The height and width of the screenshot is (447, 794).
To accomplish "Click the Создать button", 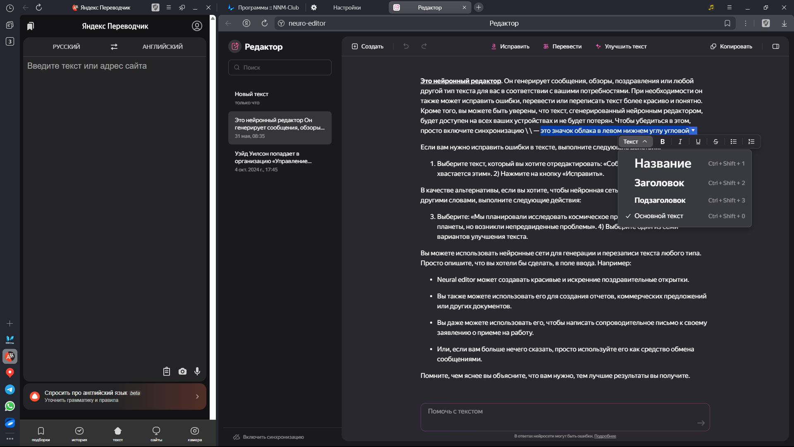I will [x=368, y=46].
